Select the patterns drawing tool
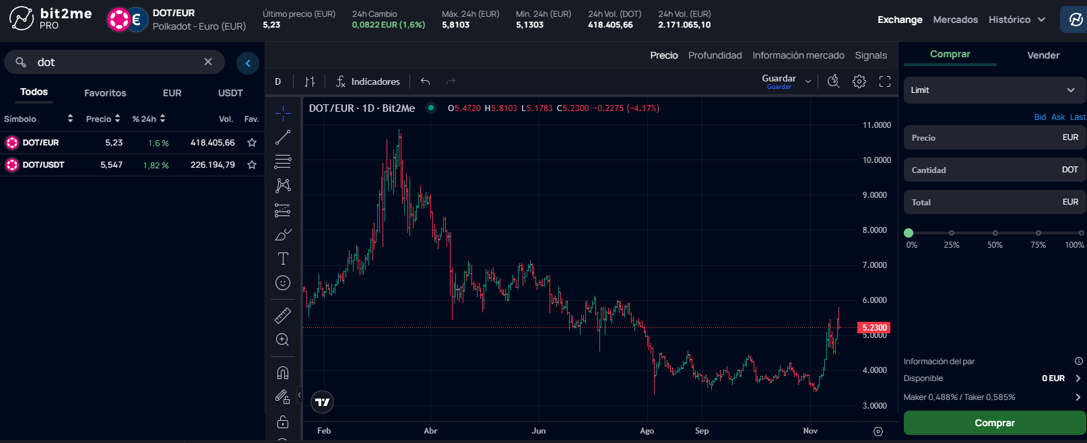 coord(283,186)
